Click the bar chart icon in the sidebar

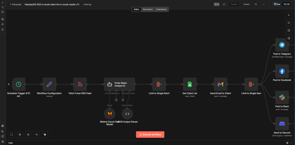pyautogui.click(x=3, y=131)
